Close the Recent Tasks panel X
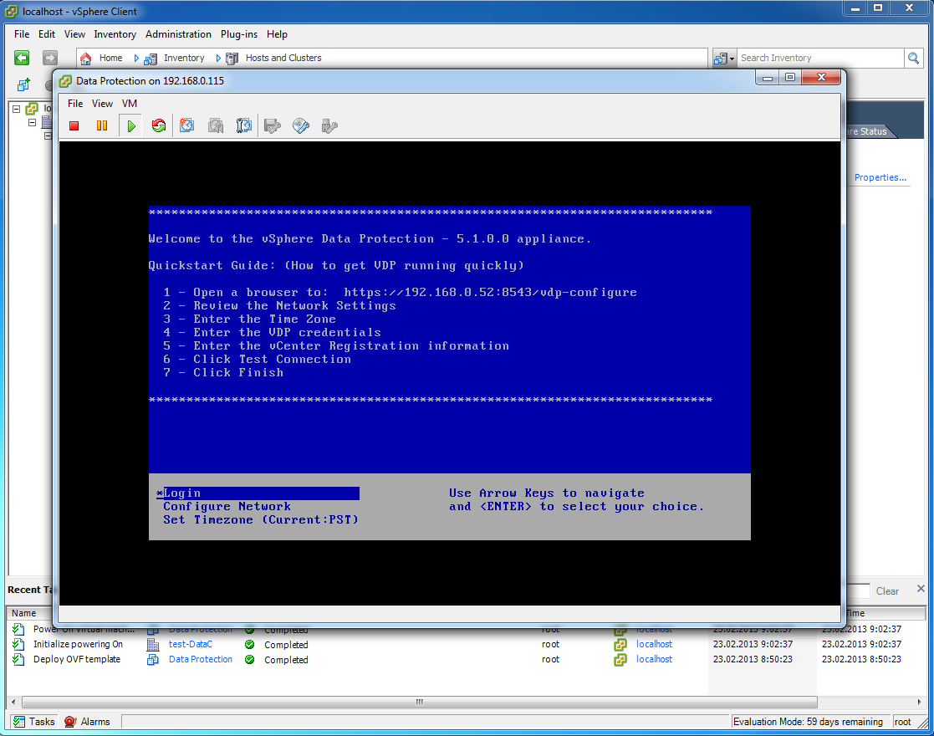 [x=921, y=588]
